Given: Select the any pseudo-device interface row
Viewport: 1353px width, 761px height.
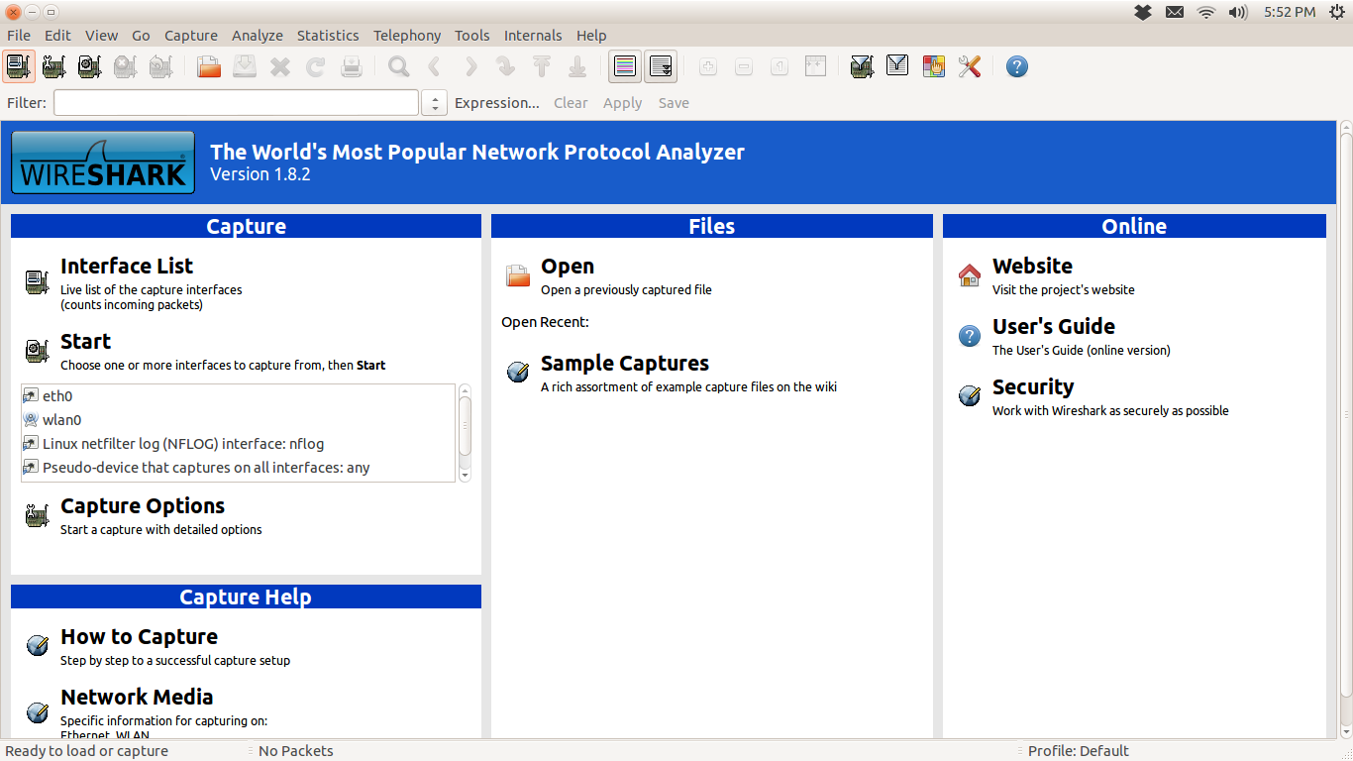Looking at the screenshot, I should click(x=238, y=467).
